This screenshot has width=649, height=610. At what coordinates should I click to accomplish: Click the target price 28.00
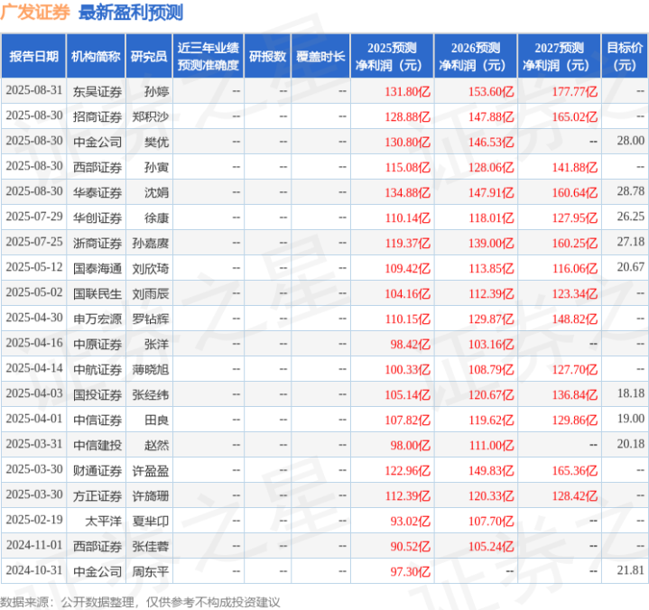pyautogui.click(x=630, y=141)
